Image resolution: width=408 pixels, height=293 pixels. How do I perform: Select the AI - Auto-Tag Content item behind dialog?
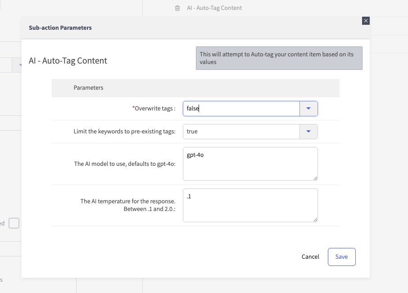pos(214,8)
